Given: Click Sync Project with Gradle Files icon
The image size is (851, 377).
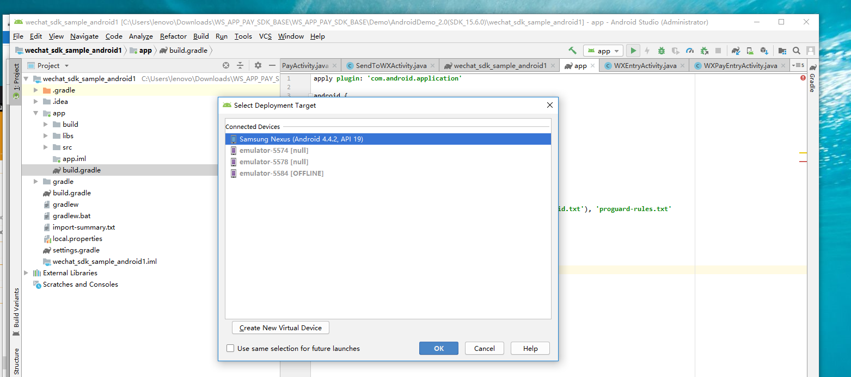Looking at the screenshot, I should point(736,51).
